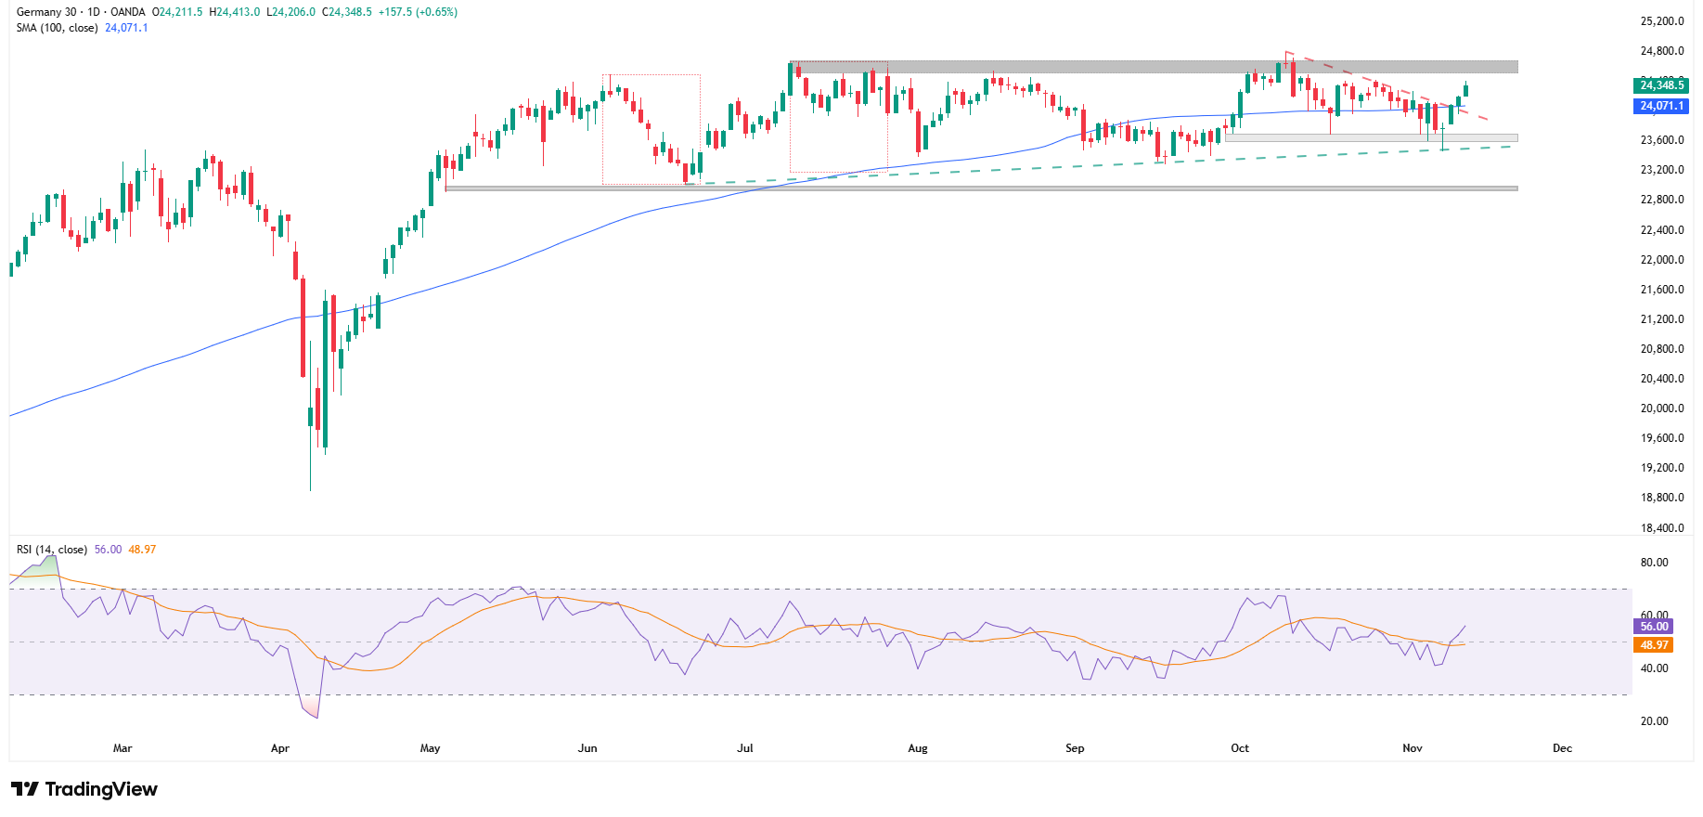The width and height of the screenshot is (1703, 817).
Task: Click the purple 56.00 RSI axis tag
Action: 1653,627
